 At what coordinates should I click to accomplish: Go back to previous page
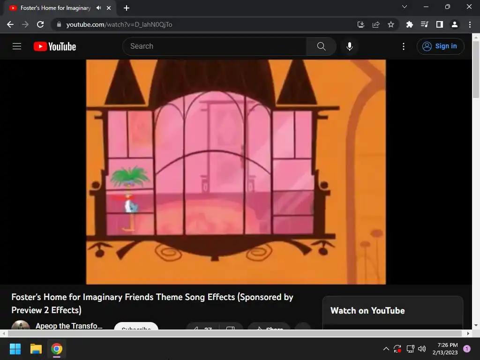10,24
